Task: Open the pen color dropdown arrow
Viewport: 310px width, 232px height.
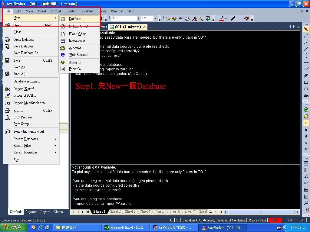Action: coord(226,18)
